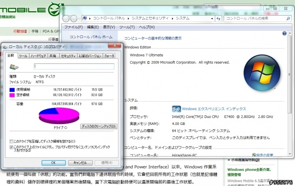295x186 pixels.
Task: Click the drive icon in properties dialog
Action: [x=14, y=67]
